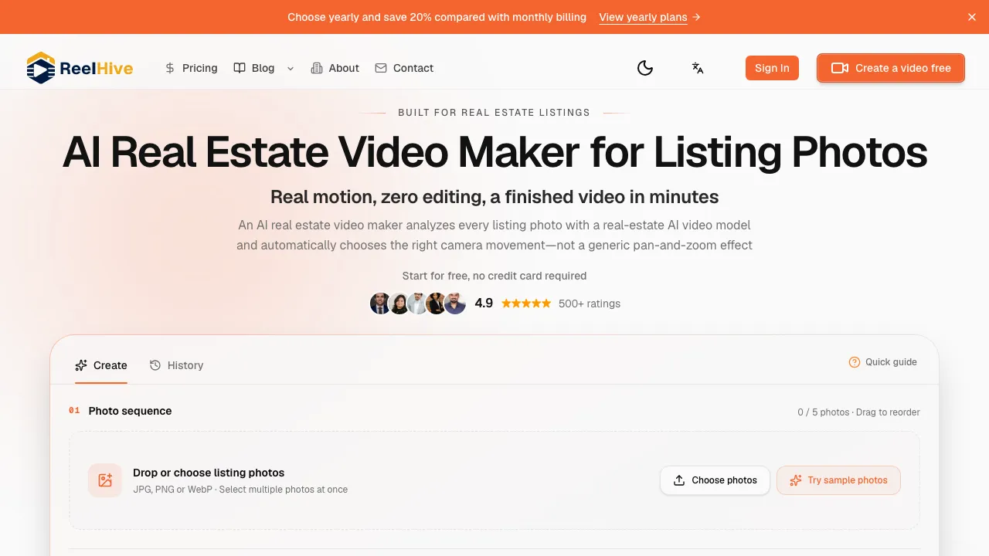Click the image upload placeholder icon
Viewport: 989px width, 556px height.
coord(105,480)
